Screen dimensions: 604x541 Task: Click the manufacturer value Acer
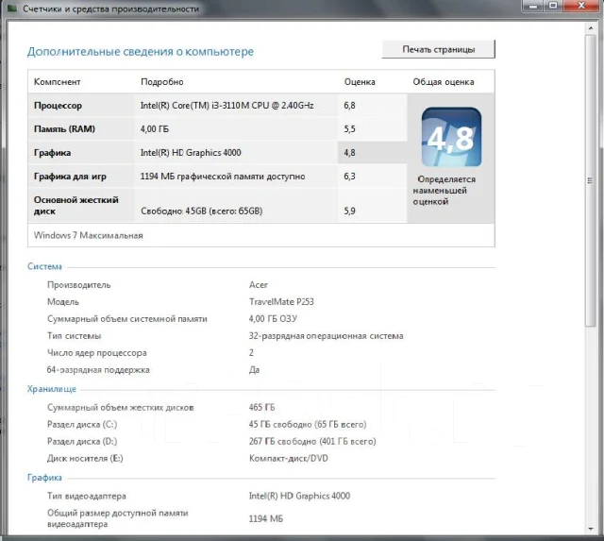tap(258, 285)
